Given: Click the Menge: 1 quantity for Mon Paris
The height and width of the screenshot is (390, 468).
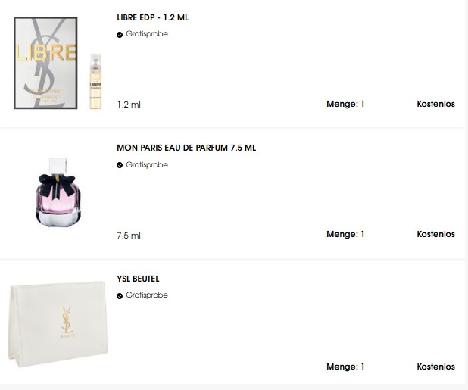Looking at the screenshot, I should [x=345, y=234].
